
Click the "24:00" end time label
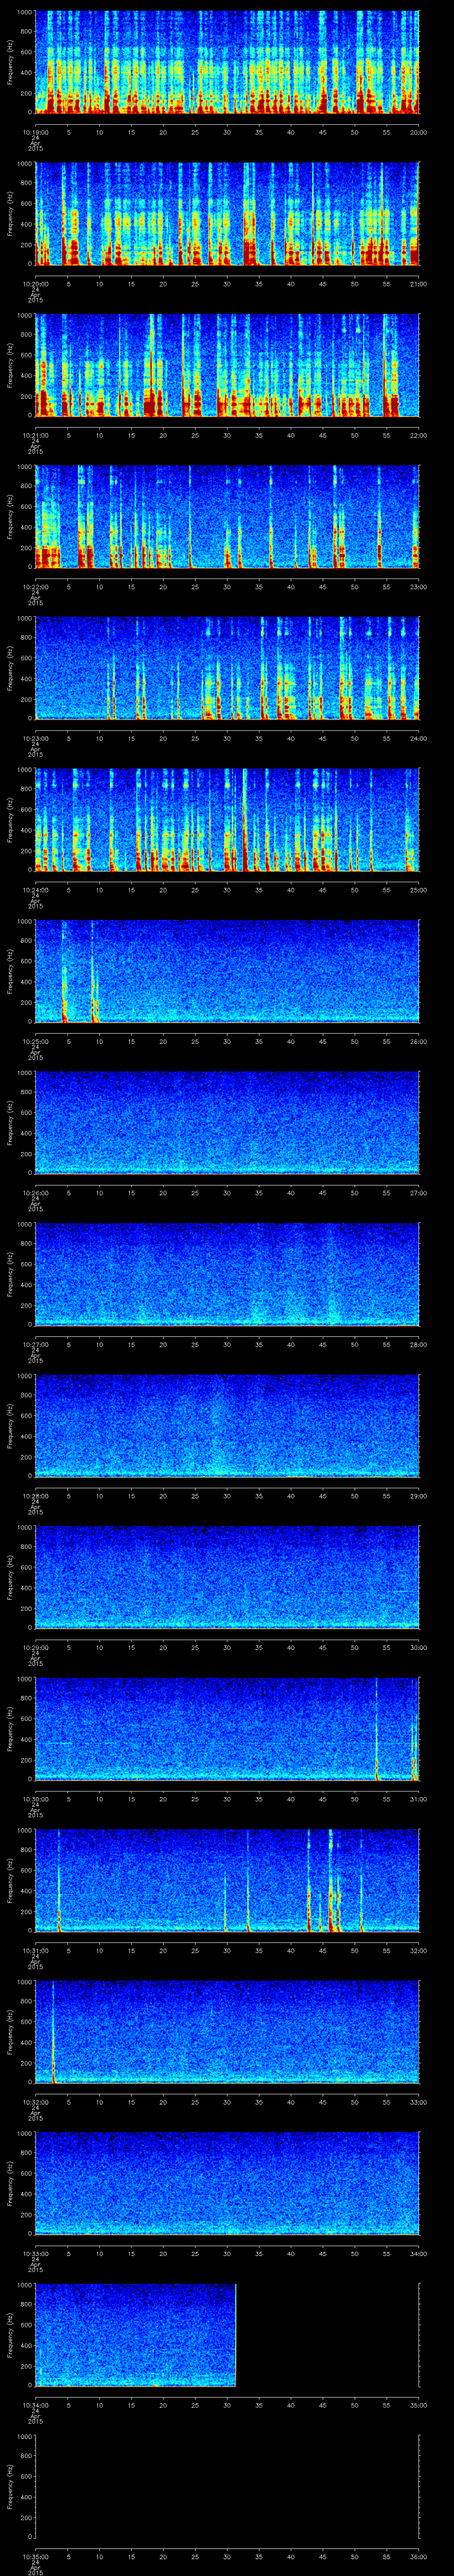[418, 738]
